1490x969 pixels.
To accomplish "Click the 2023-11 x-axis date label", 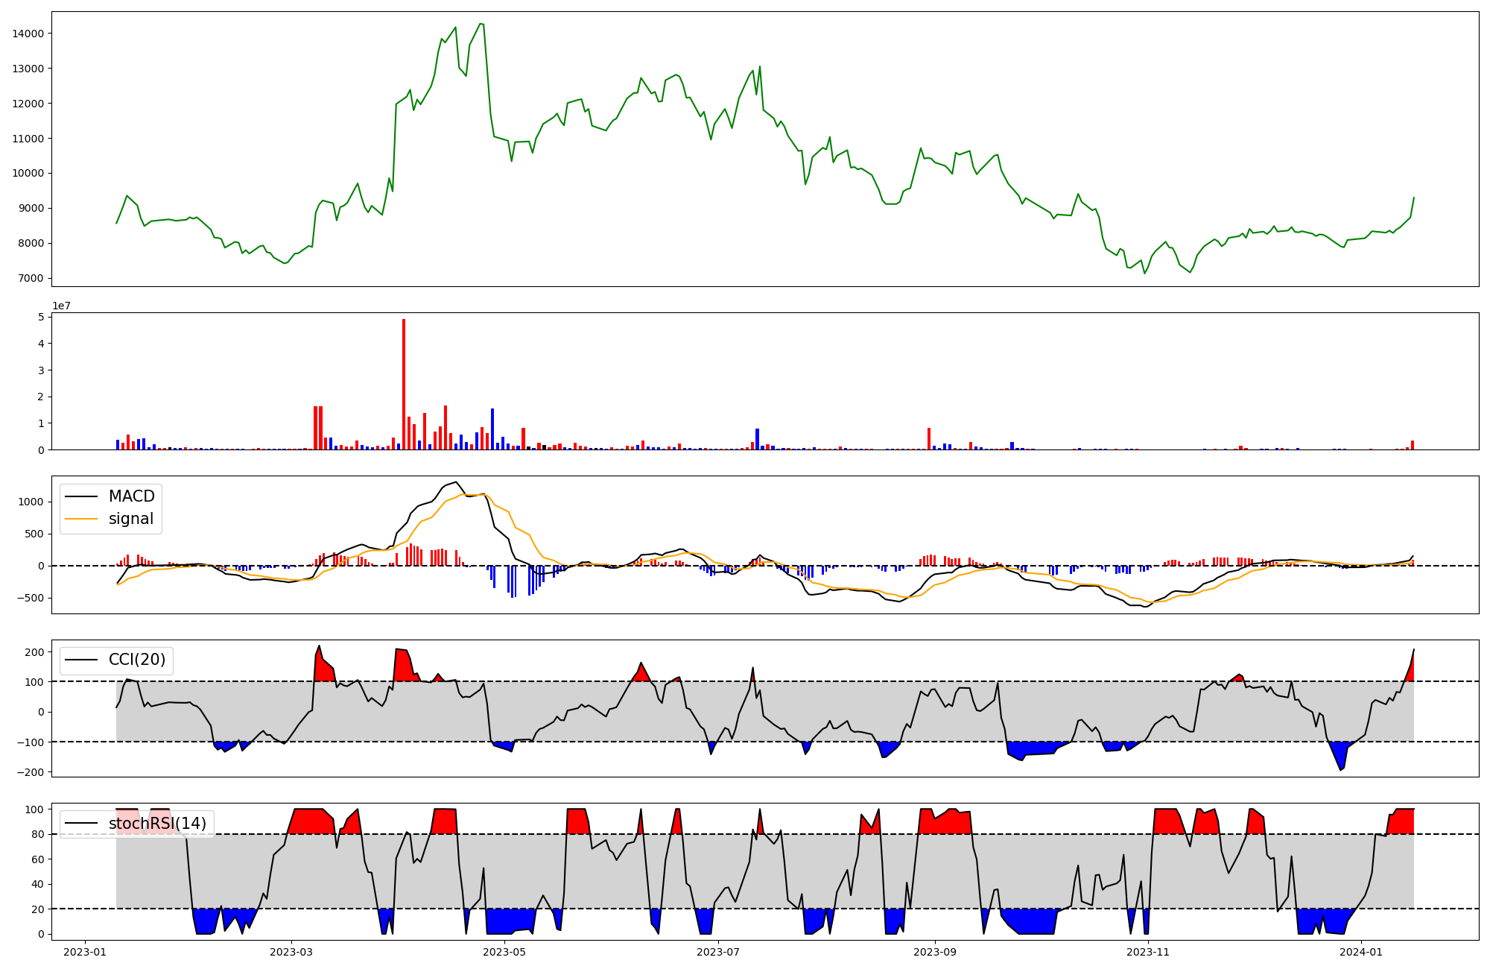I will tap(1148, 952).
